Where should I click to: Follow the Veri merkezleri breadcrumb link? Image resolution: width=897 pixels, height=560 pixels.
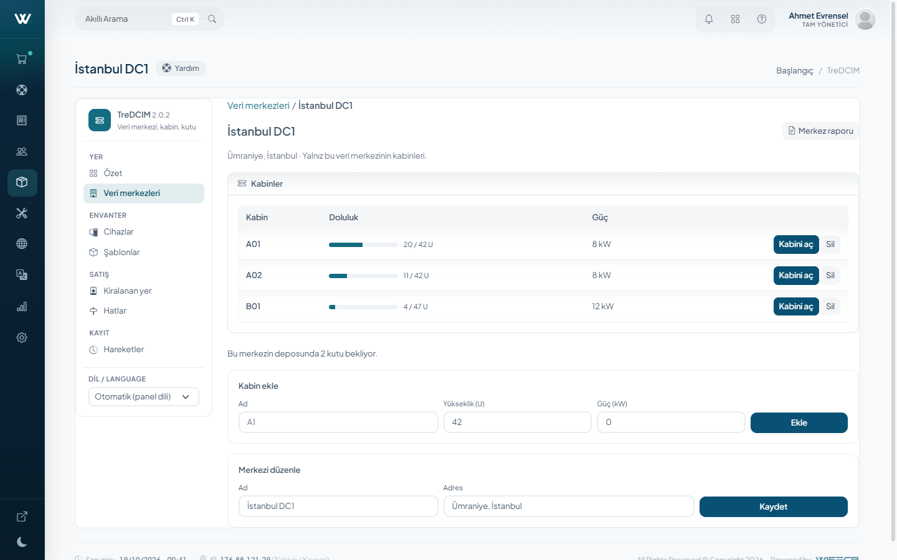point(259,106)
